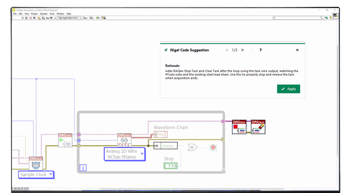Image resolution: width=344 pixels, height=193 pixels.
Task: Click the VI icon pane at top right
Action: point(335,16)
